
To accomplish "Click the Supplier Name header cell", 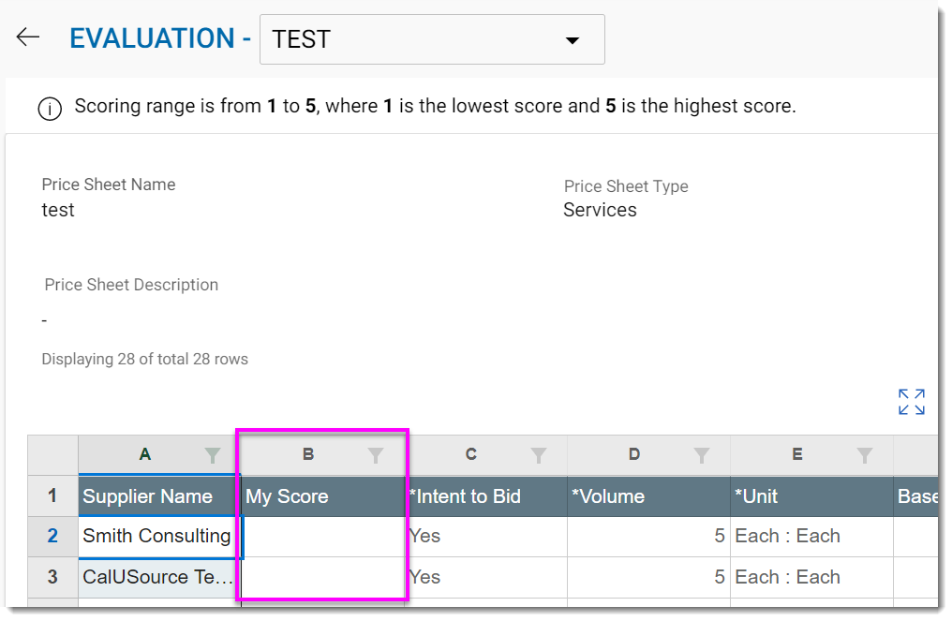I will [157, 496].
